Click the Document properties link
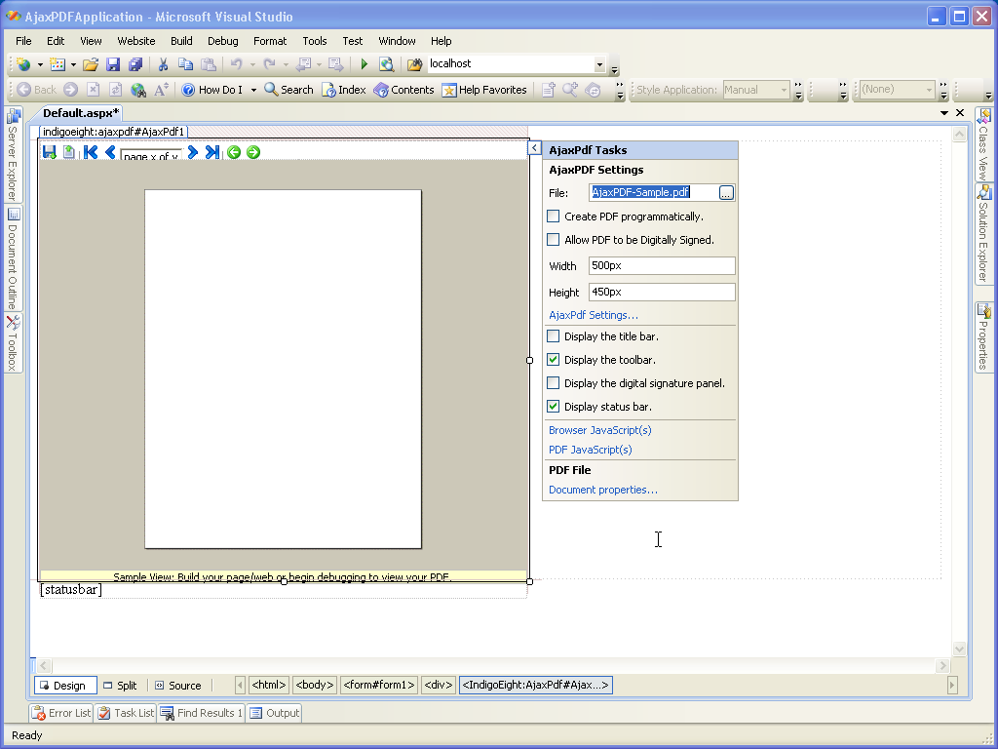 pos(602,490)
